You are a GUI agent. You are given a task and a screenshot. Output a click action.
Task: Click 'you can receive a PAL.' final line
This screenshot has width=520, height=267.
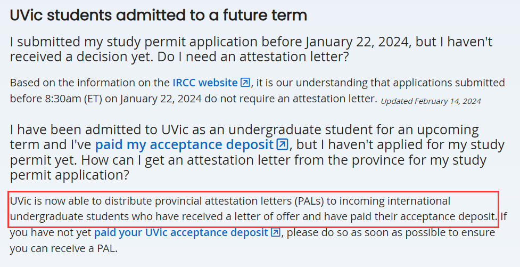pyautogui.click(x=64, y=248)
